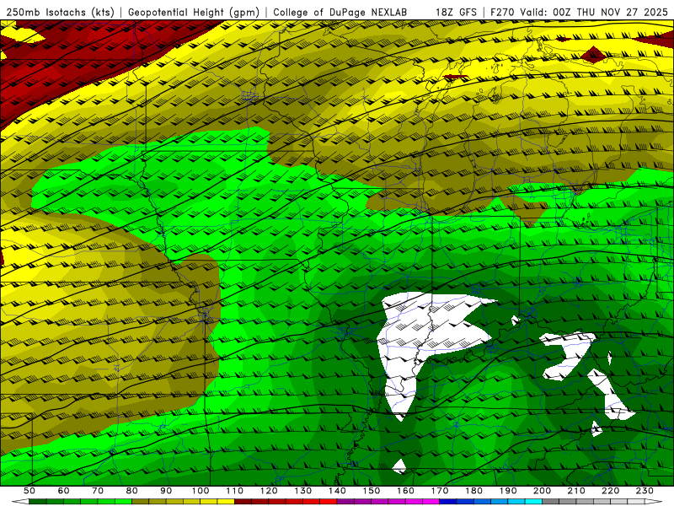Screen dimensions: 674x506
Task: Select the bright magenta swatch just before 170
Action: 431,501
